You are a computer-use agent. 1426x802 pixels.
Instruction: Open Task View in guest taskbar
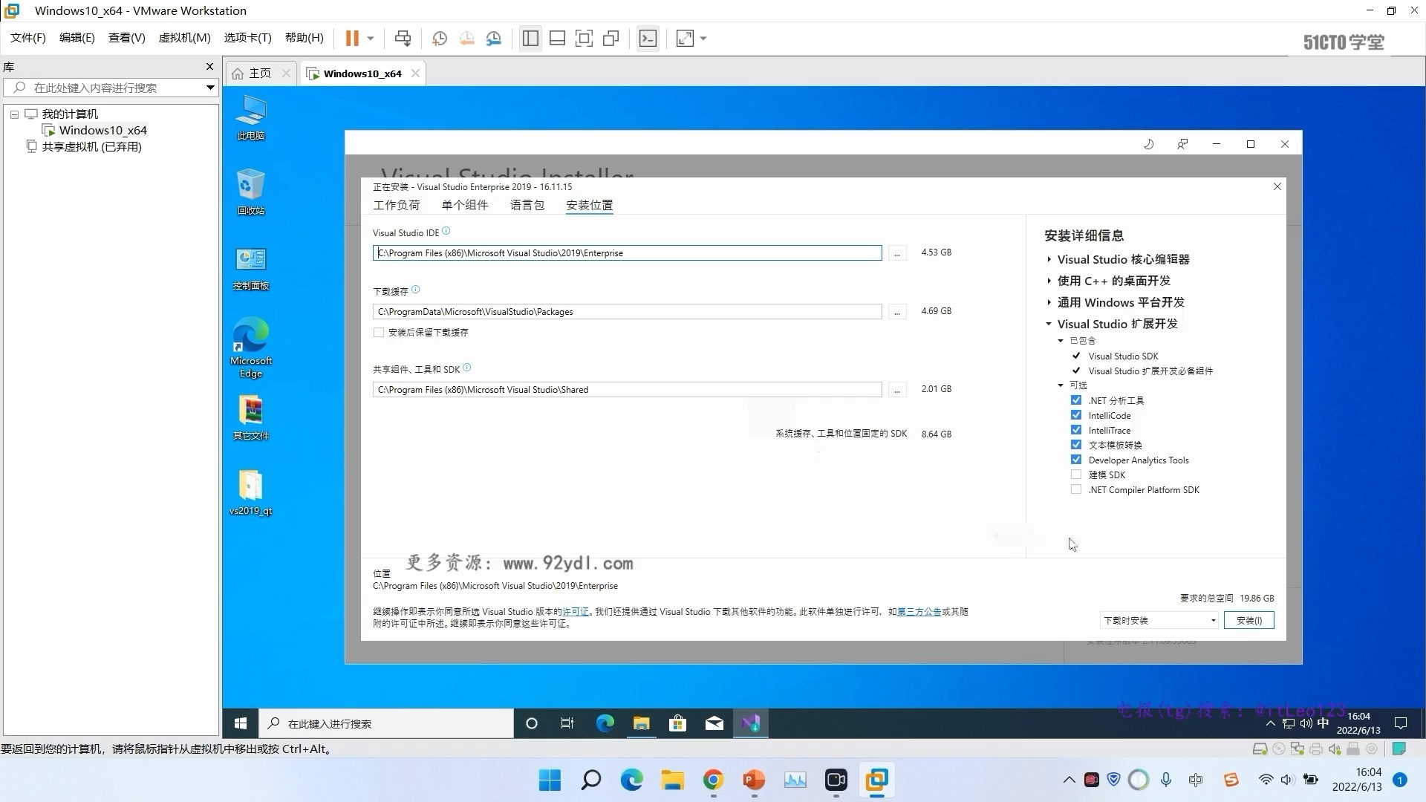(567, 723)
